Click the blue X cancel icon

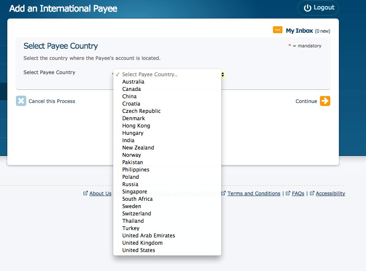coord(21,101)
